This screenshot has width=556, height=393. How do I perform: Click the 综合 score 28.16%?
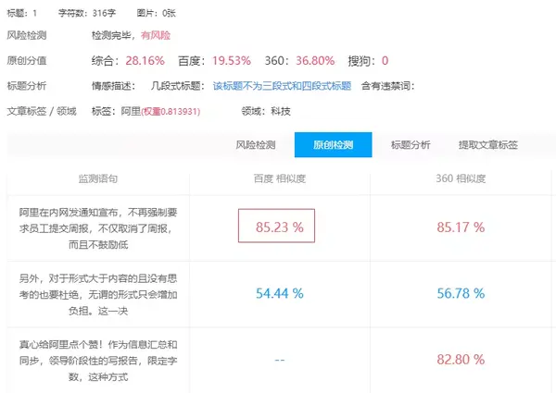(145, 60)
